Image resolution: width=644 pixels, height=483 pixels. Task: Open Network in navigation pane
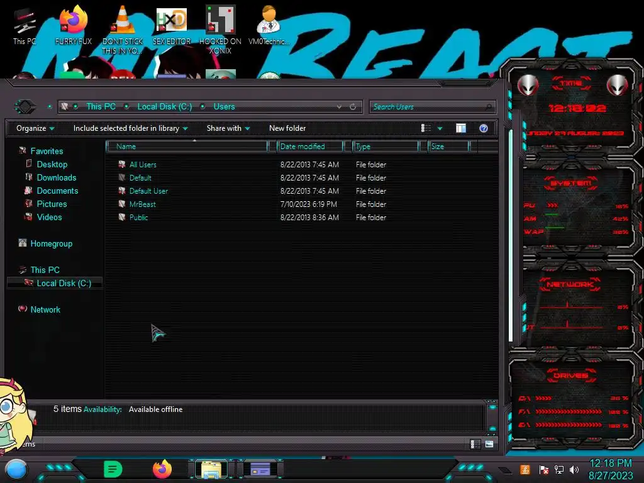tap(45, 309)
